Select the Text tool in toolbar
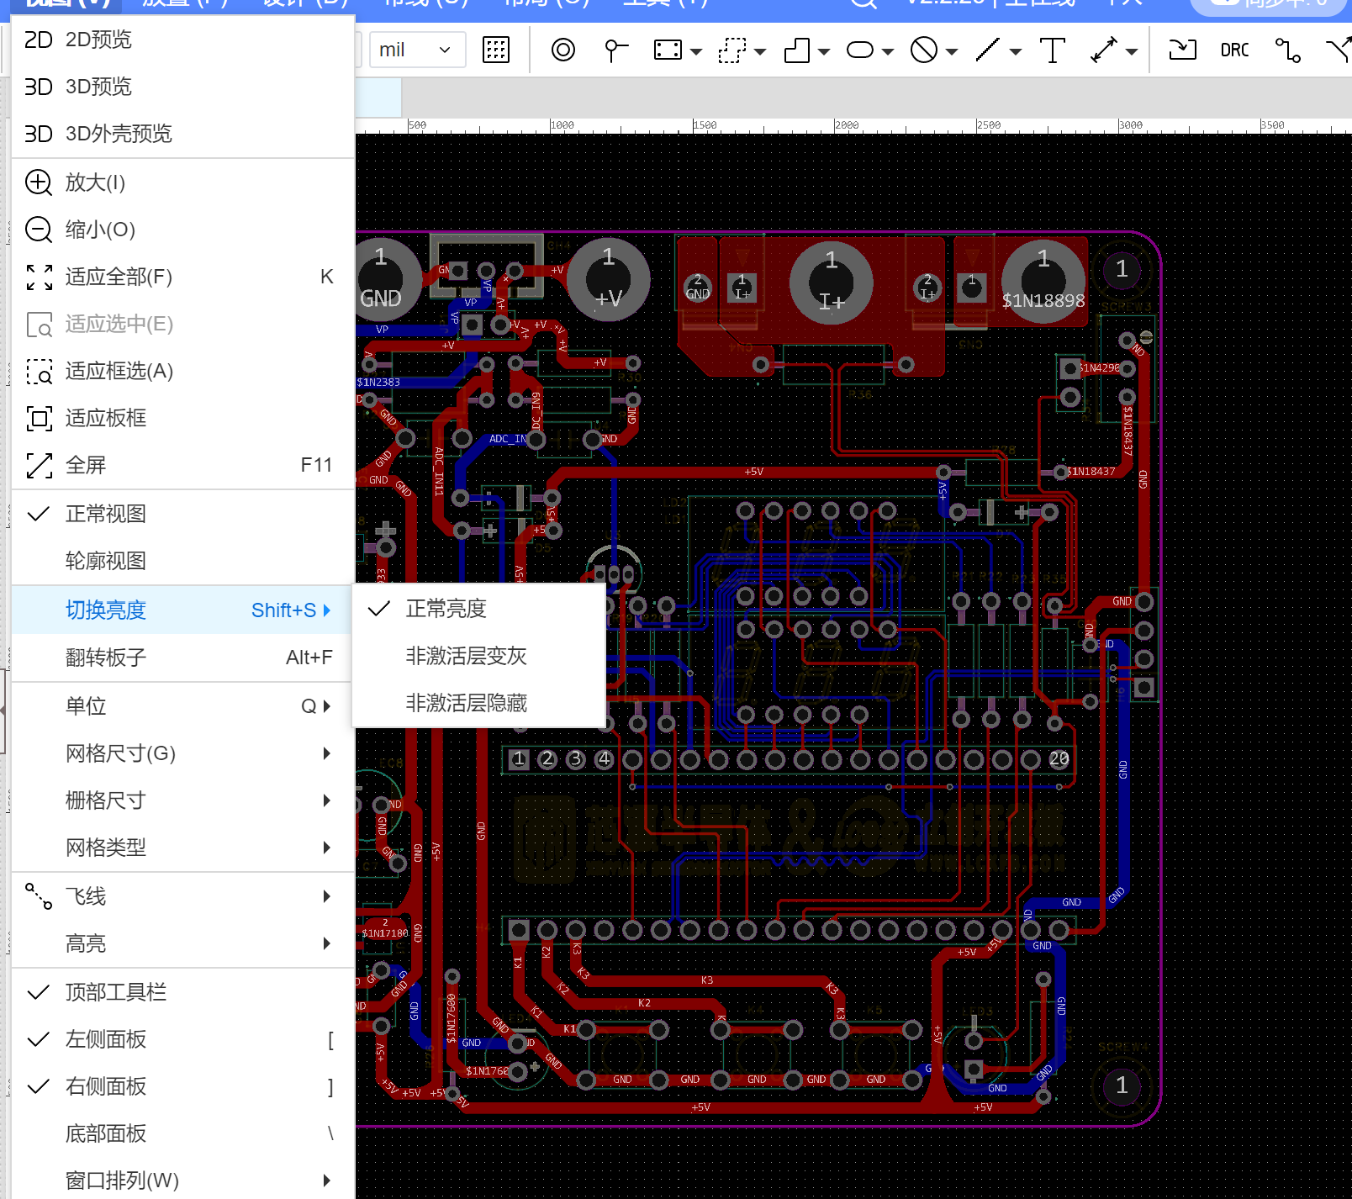This screenshot has width=1352, height=1199. point(1052,50)
